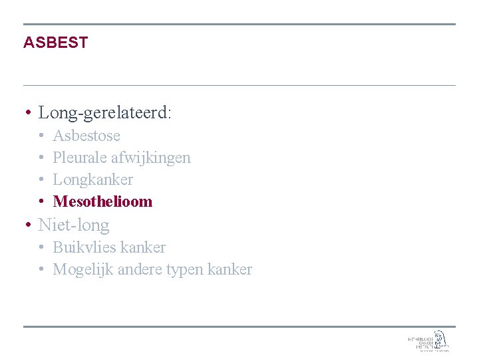Click the ASBEST slide title
The width and height of the screenshot is (479, 359).
[56, 42]
